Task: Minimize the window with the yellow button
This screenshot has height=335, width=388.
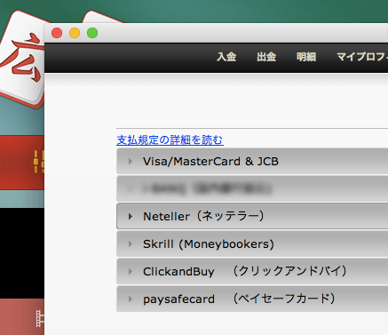Action: [x=75, y=33]
